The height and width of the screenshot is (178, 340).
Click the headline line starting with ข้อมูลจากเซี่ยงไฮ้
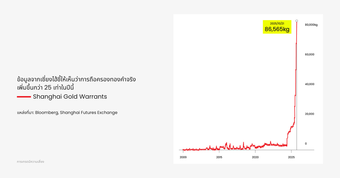point(76,79)
